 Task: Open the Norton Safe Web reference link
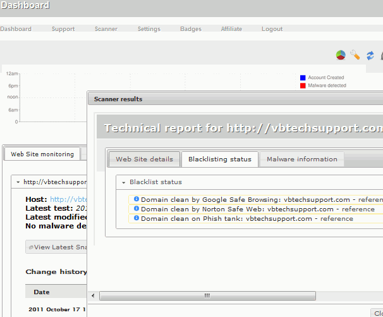point(358,209)
